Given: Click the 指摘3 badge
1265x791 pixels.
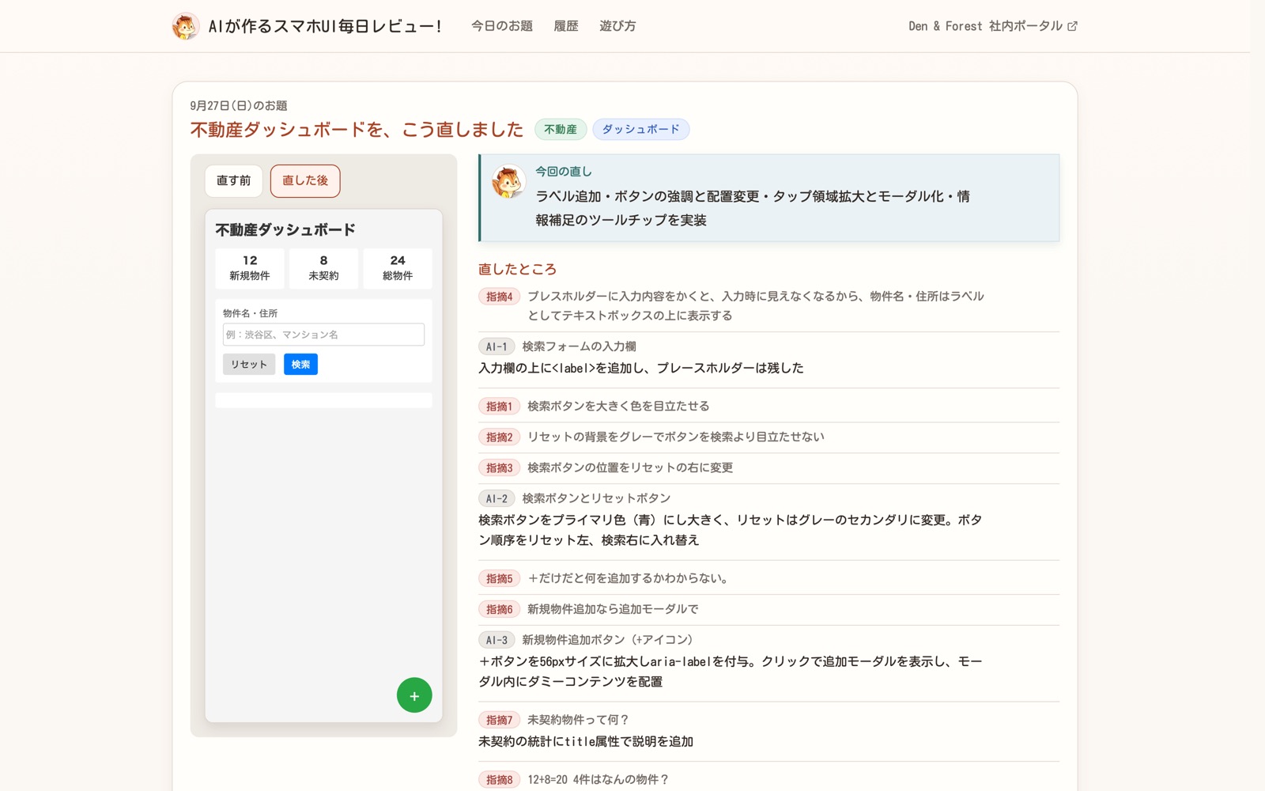Looking at the screenshot, I should [x=500, y=468].
